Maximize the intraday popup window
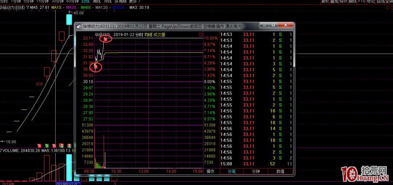The height and width of the screenshot is (185, 393). click(x=273, y=25)
